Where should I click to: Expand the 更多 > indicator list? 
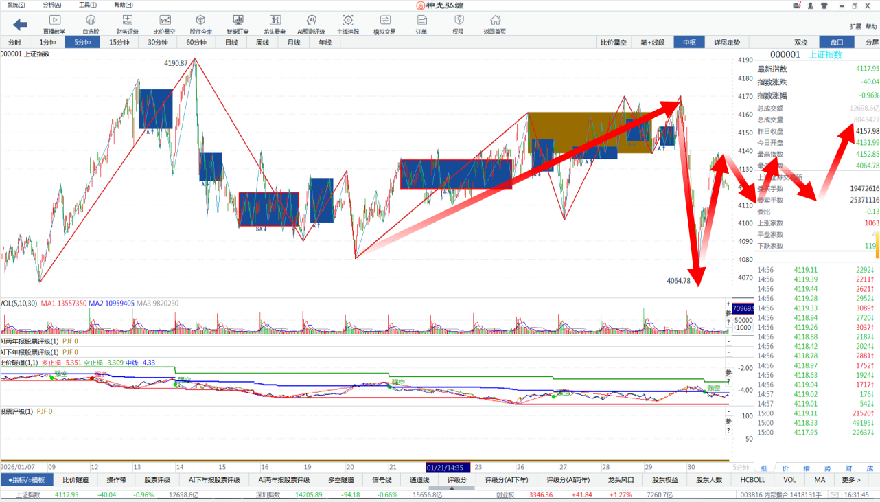click(851, 480)
